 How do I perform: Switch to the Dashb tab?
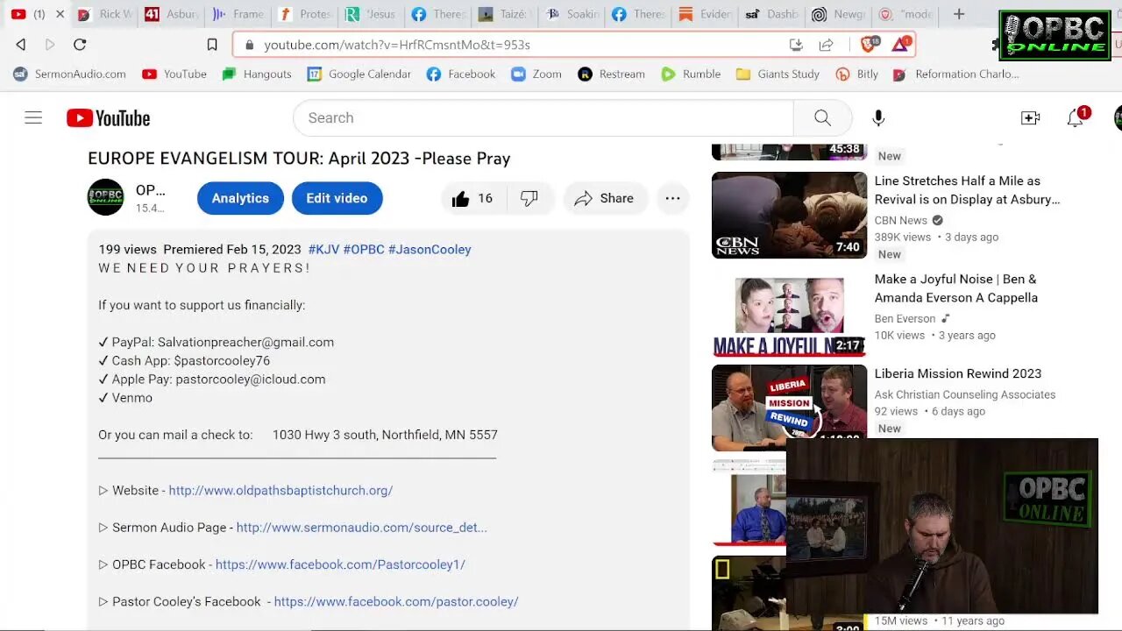pyautogui.click(x=773, y=14)
